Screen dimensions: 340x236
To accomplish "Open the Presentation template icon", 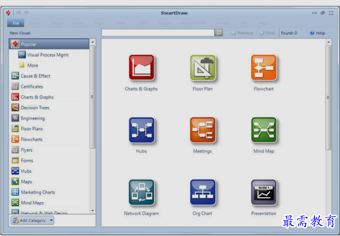I will pos(264,192).
